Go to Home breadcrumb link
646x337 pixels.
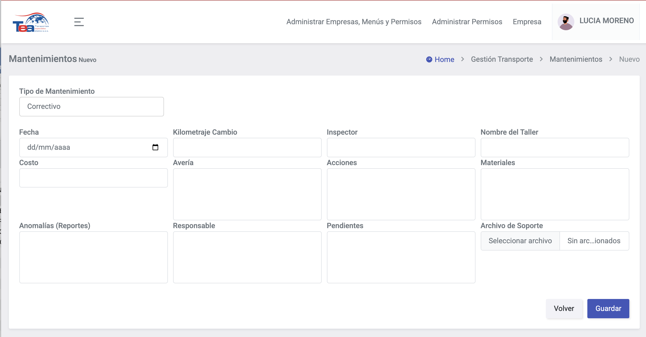click(x=444, y=60)
